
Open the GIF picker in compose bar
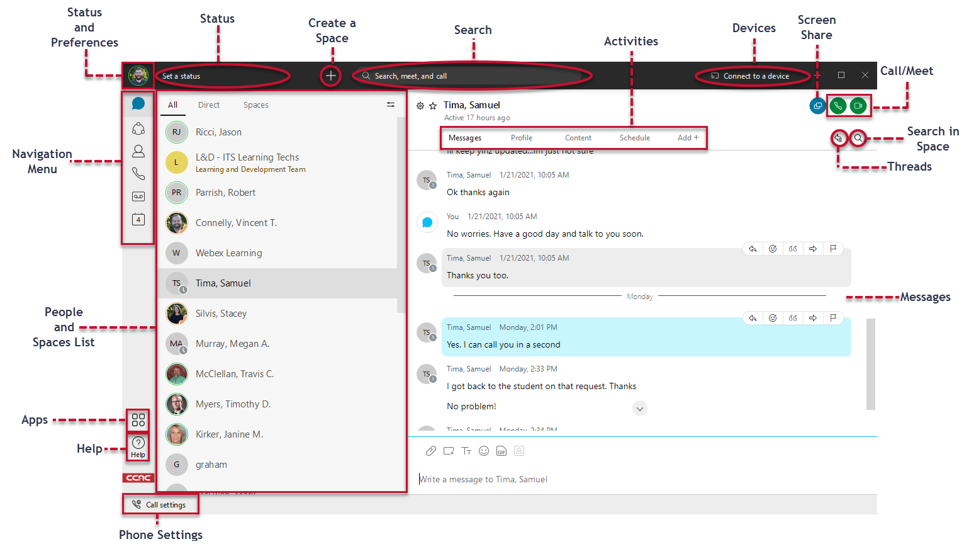click(501, 451)
